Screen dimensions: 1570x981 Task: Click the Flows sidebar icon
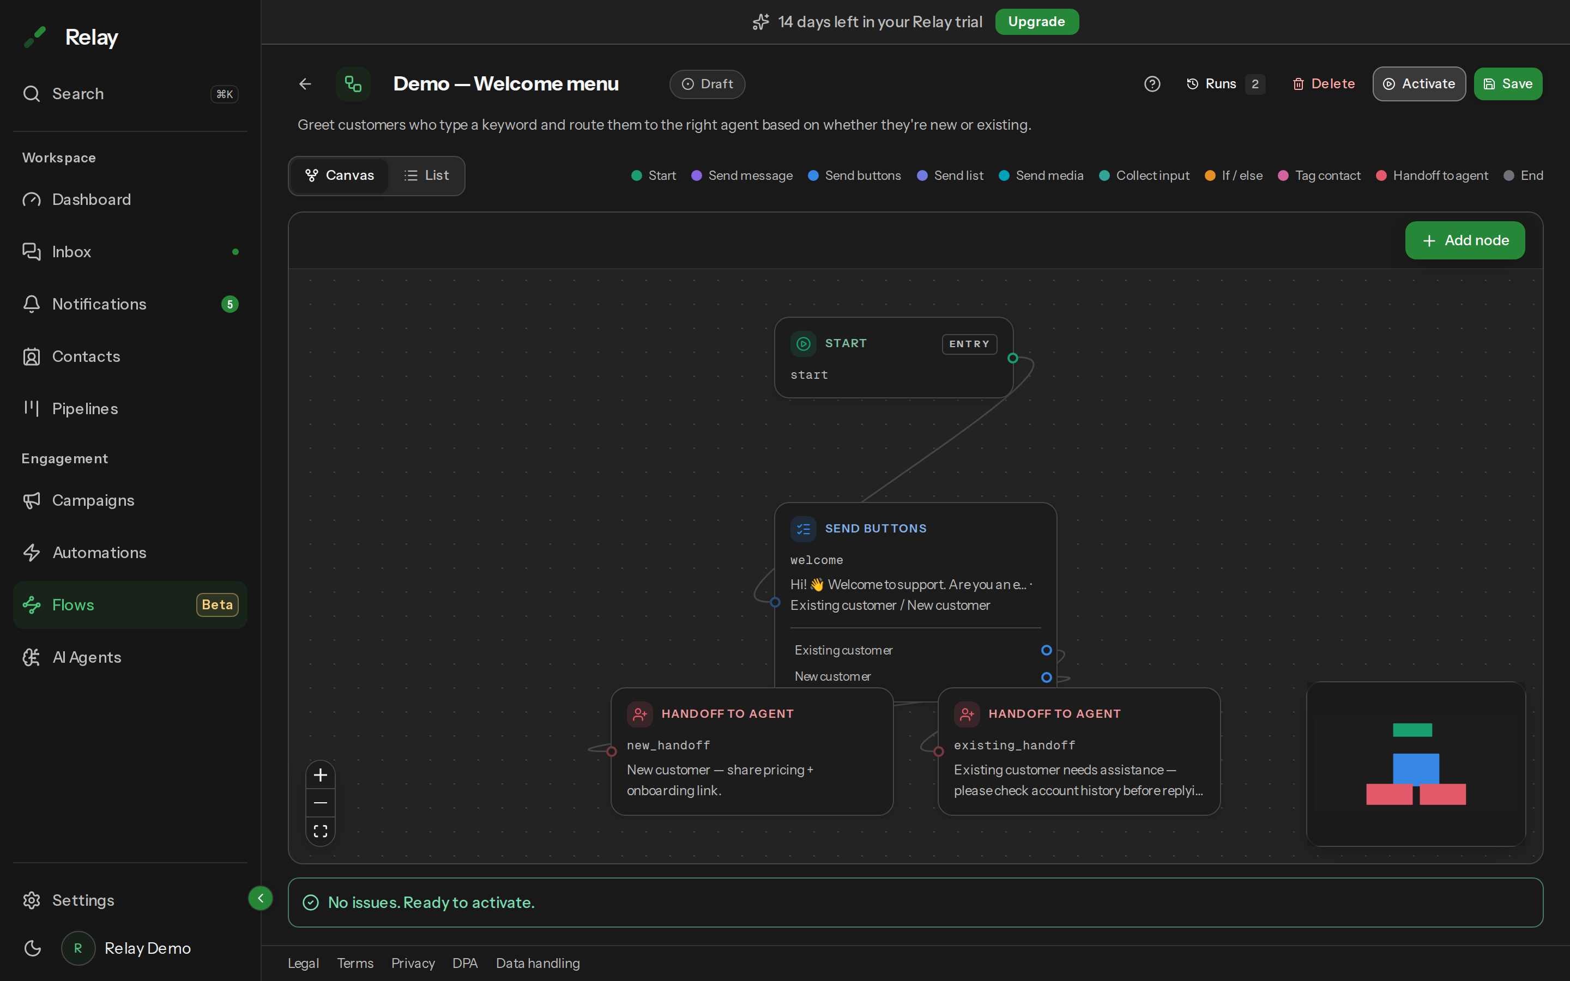pos(31,605)
